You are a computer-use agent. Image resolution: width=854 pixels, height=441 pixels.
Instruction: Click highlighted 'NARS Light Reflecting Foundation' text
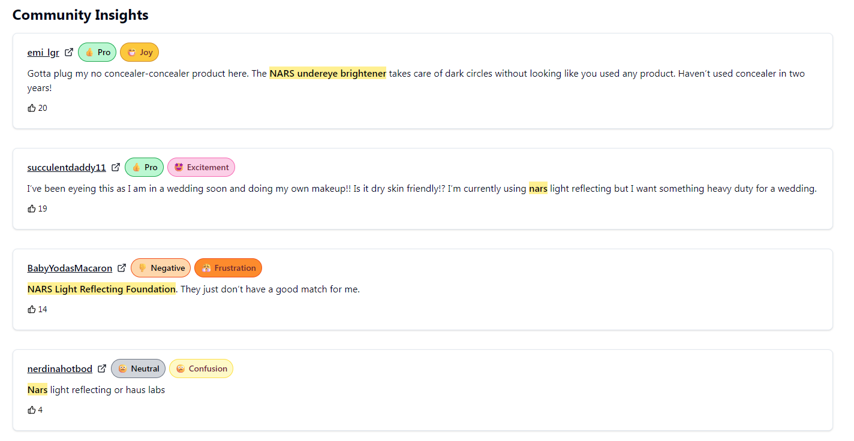coord(101,289)
